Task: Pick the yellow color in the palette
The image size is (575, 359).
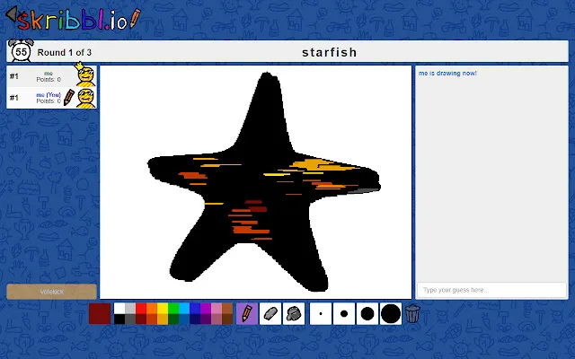Action: coord(163,308)
